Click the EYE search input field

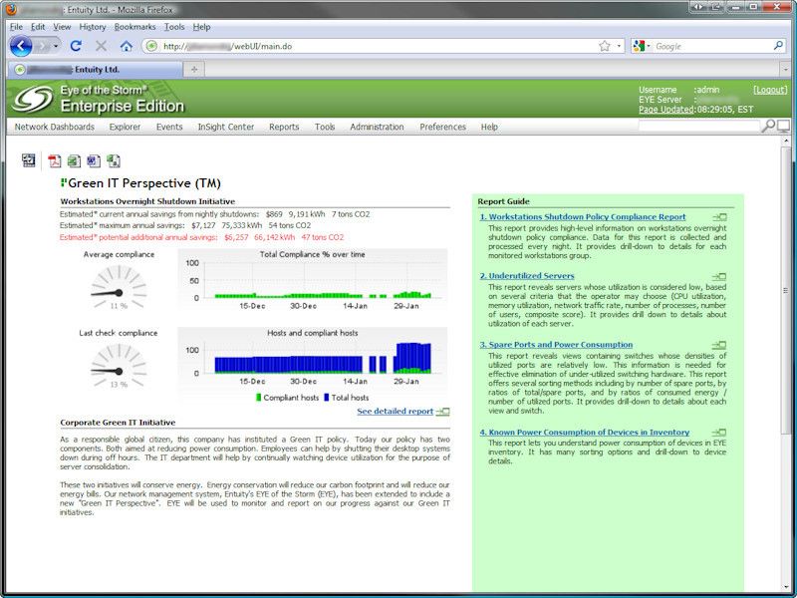coord(697,127)
